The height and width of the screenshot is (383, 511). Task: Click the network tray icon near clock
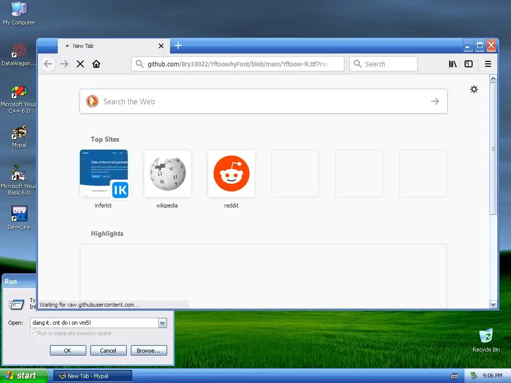[474, 376]
